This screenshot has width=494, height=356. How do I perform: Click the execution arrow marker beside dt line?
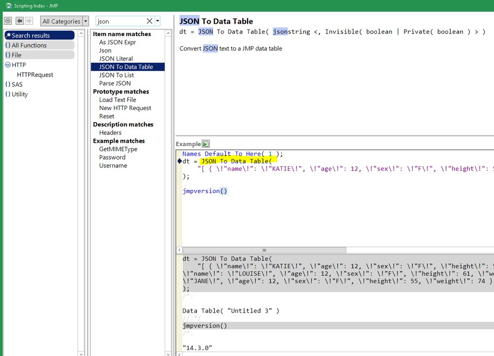[x=180, y=161]
